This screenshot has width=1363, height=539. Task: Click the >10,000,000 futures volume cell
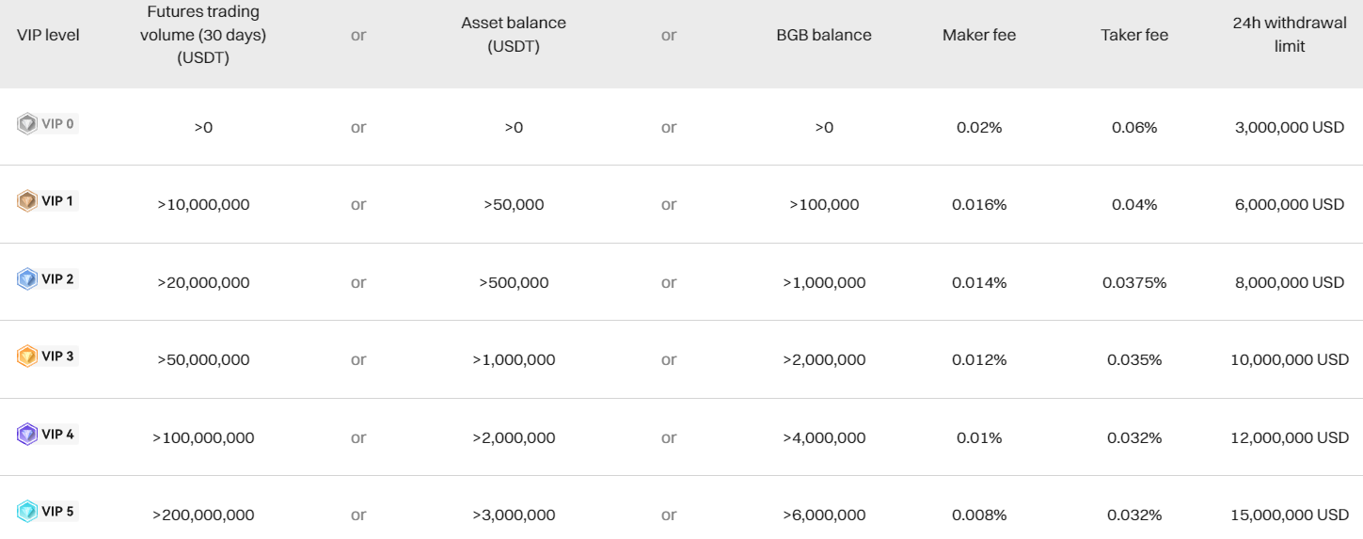click(x=203, y=204)
